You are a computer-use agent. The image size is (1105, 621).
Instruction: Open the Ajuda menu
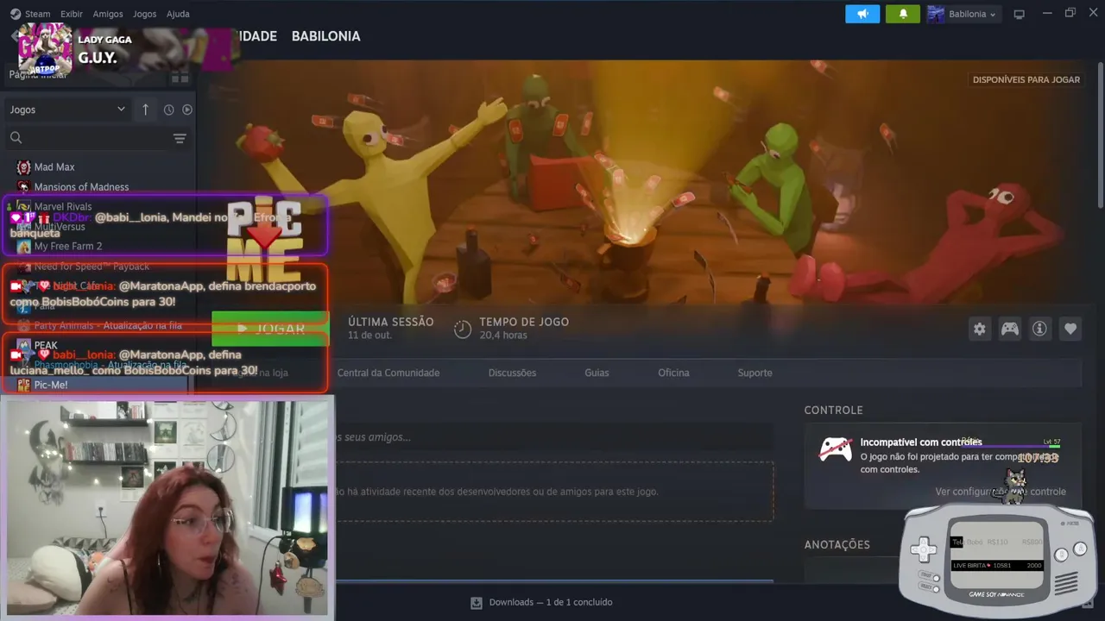[178, 14]
